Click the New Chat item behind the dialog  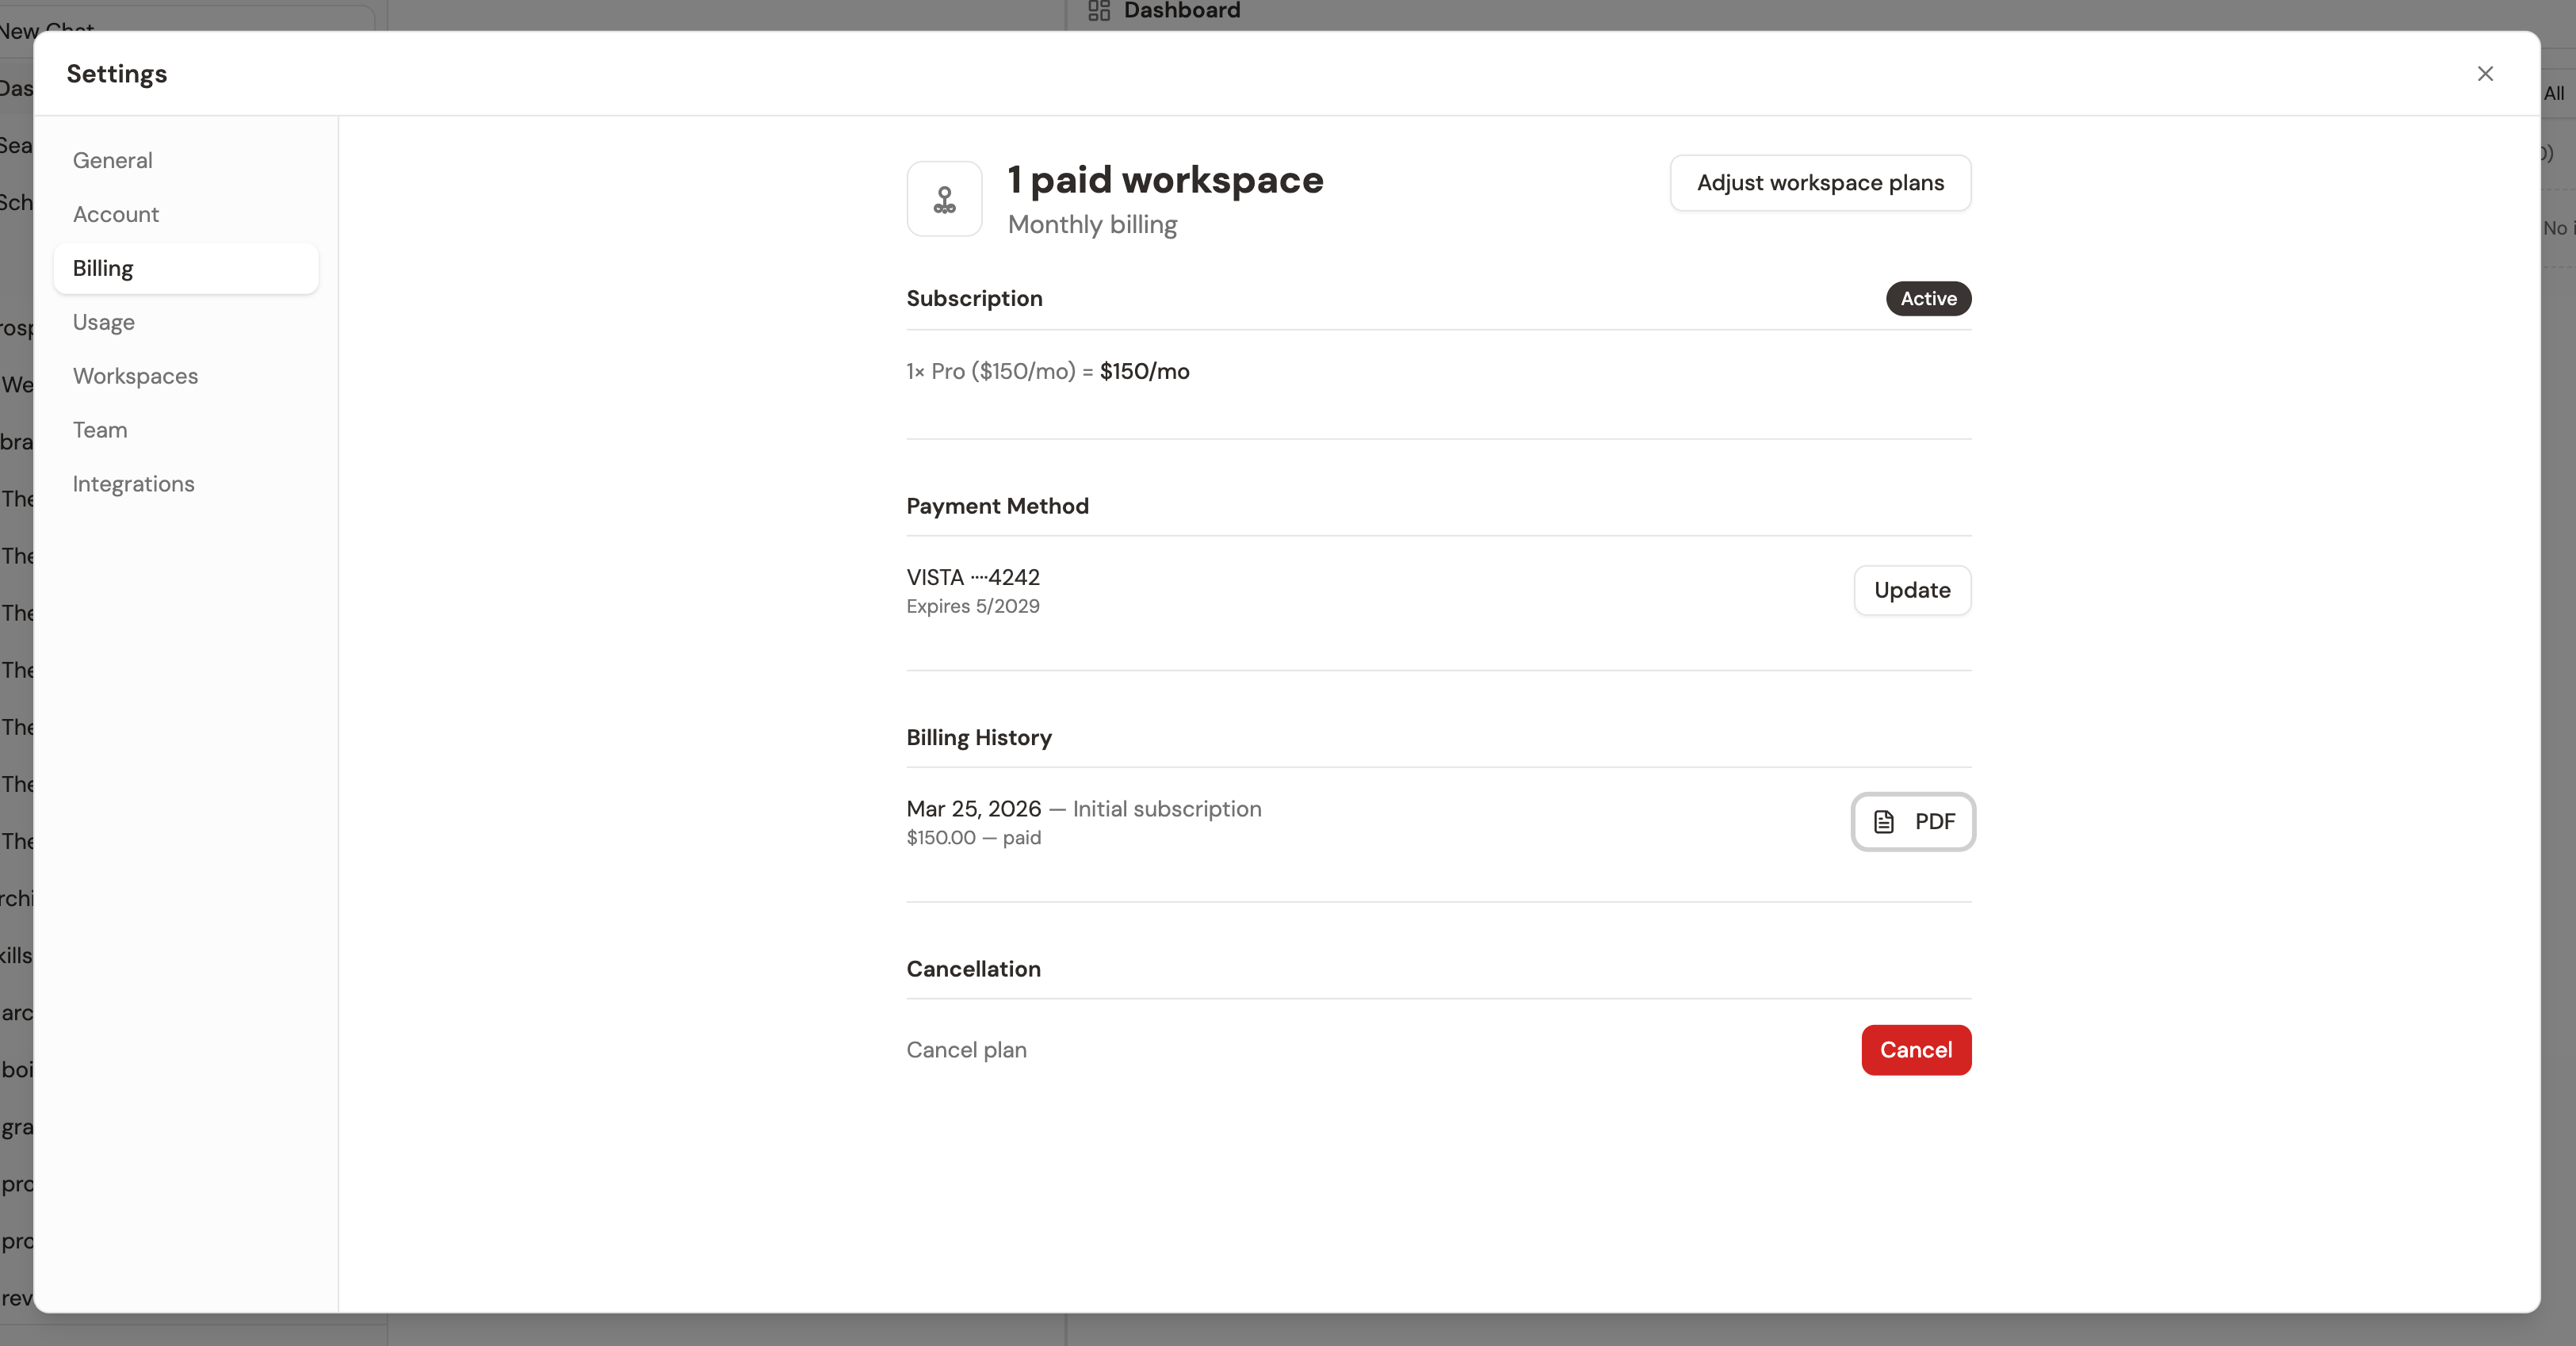point(47,29)
